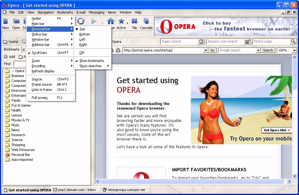Click the Add bookmark star icon
The image size is (299, 195).
pos(6,57)
